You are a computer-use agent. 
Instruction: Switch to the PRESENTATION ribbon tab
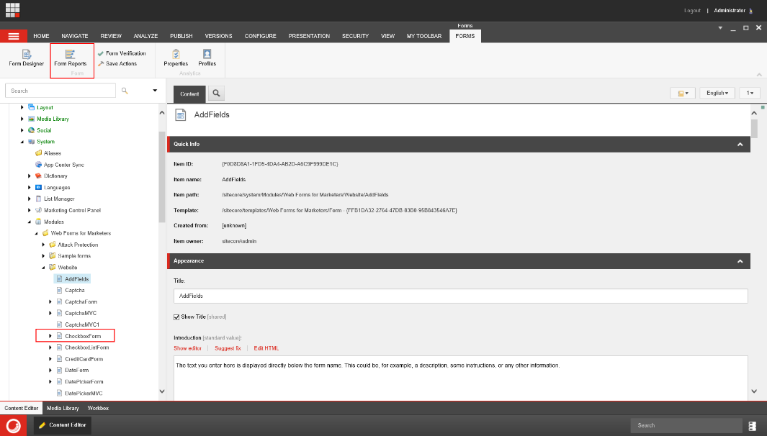[x=309, y=36]
